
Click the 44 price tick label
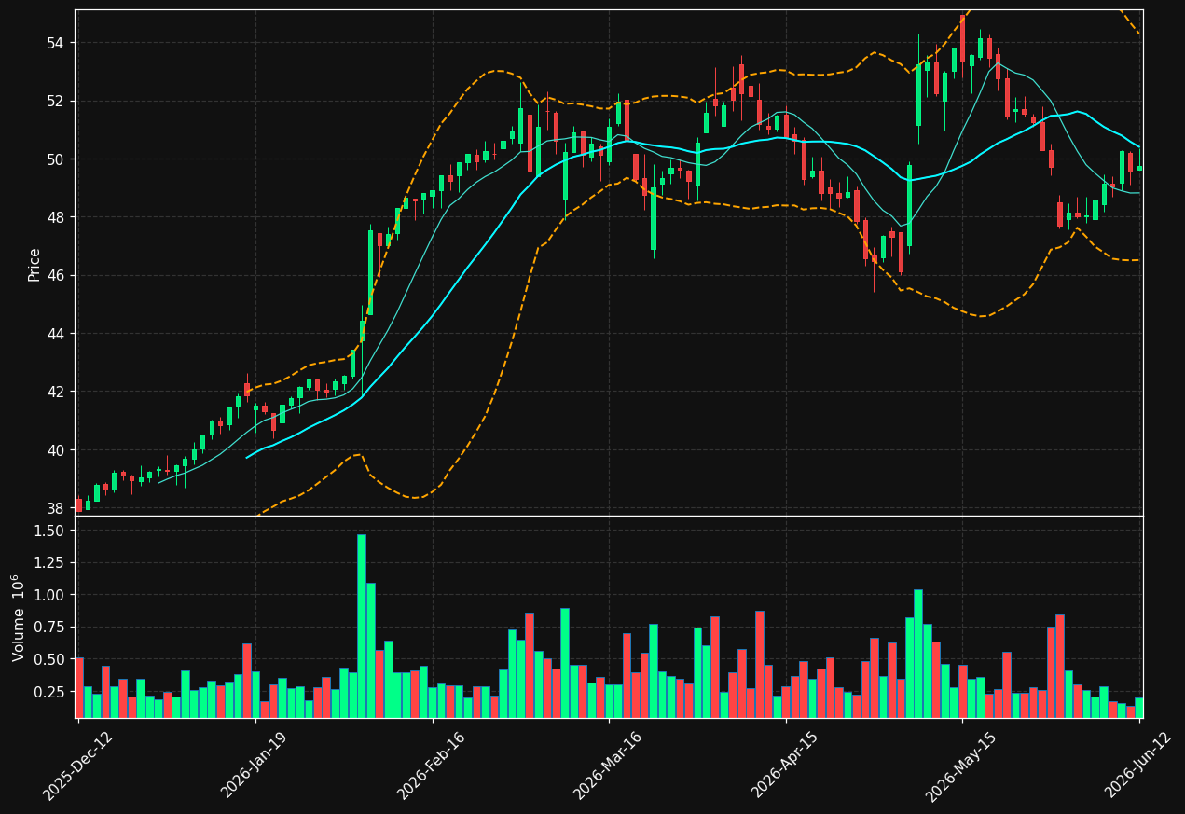tap(55, 334)
